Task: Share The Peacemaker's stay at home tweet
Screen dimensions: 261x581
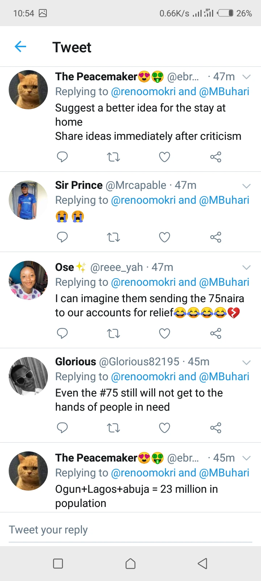Action: [x=216, y=157]
